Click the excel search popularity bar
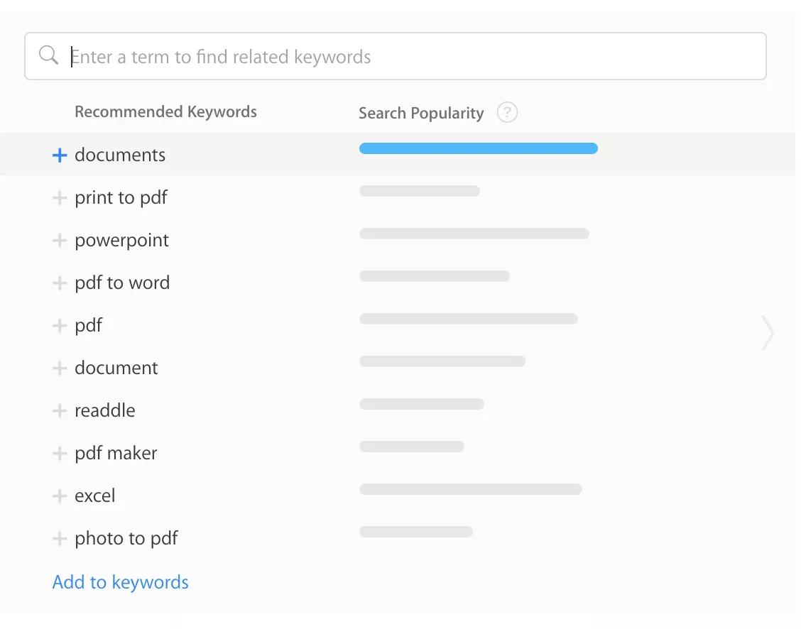Screen dimensions: 801x629 (470, 489)
